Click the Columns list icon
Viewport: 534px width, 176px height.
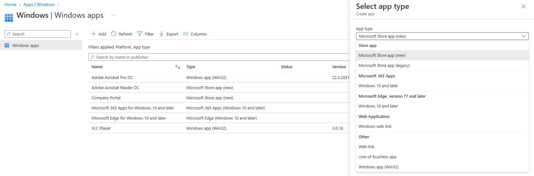(186, 34)
